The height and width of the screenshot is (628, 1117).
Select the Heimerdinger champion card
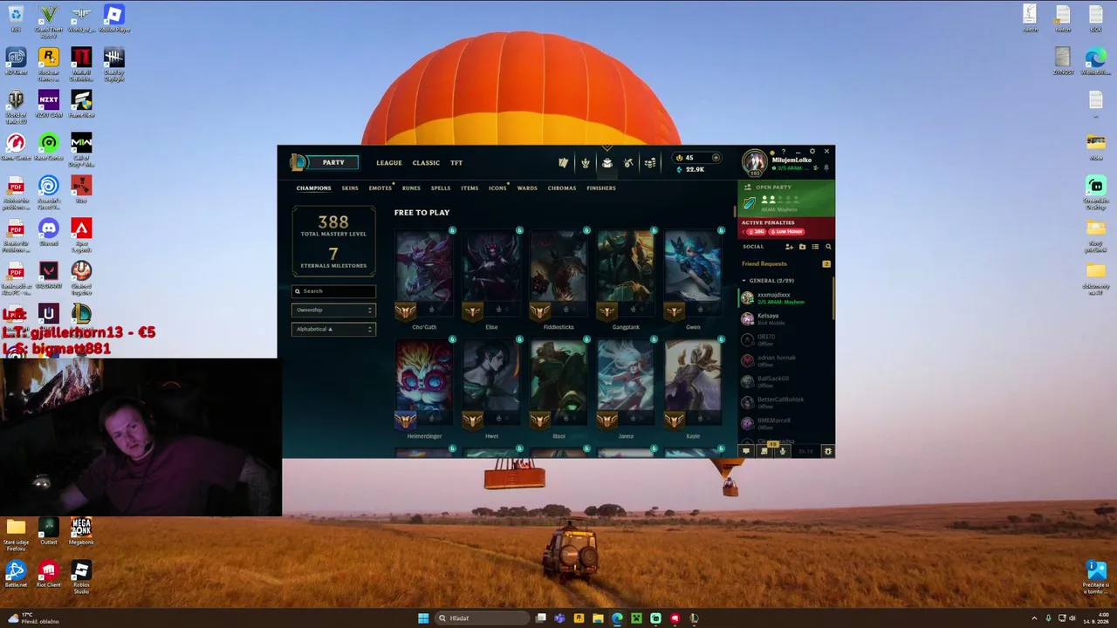[x=424, y=388]
